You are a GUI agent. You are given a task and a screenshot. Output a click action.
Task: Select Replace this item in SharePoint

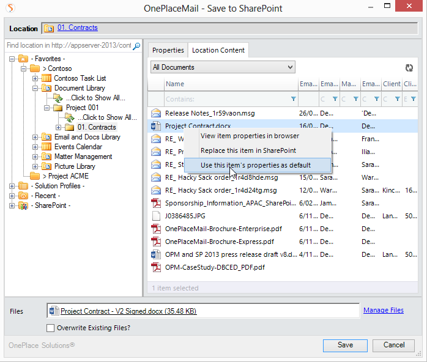[248, 150]
